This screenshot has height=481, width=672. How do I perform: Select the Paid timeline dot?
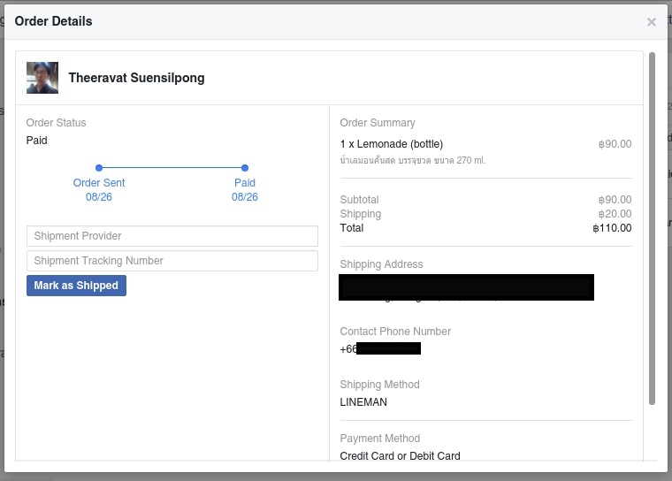tap(245, 168)
